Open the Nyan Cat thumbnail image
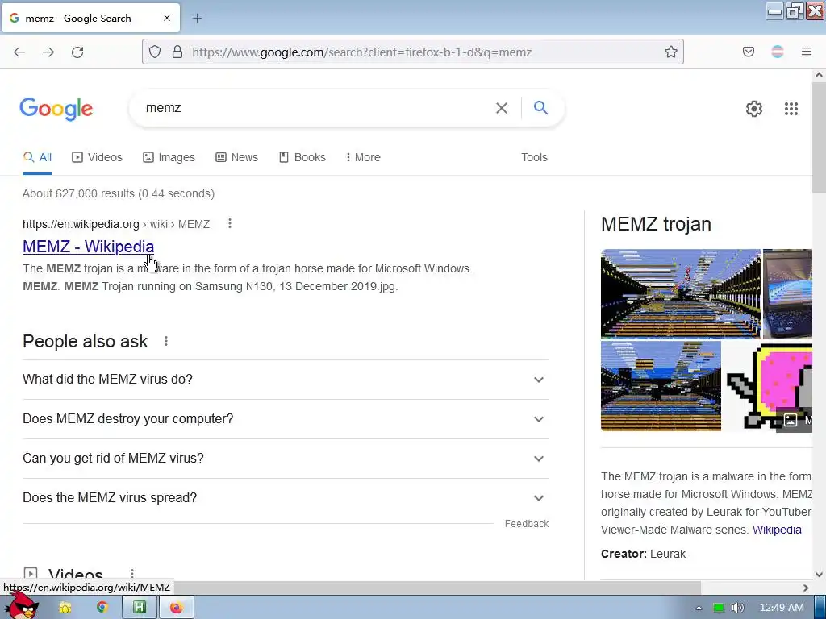Screen dimensions: 826x619 click(768, 386)
